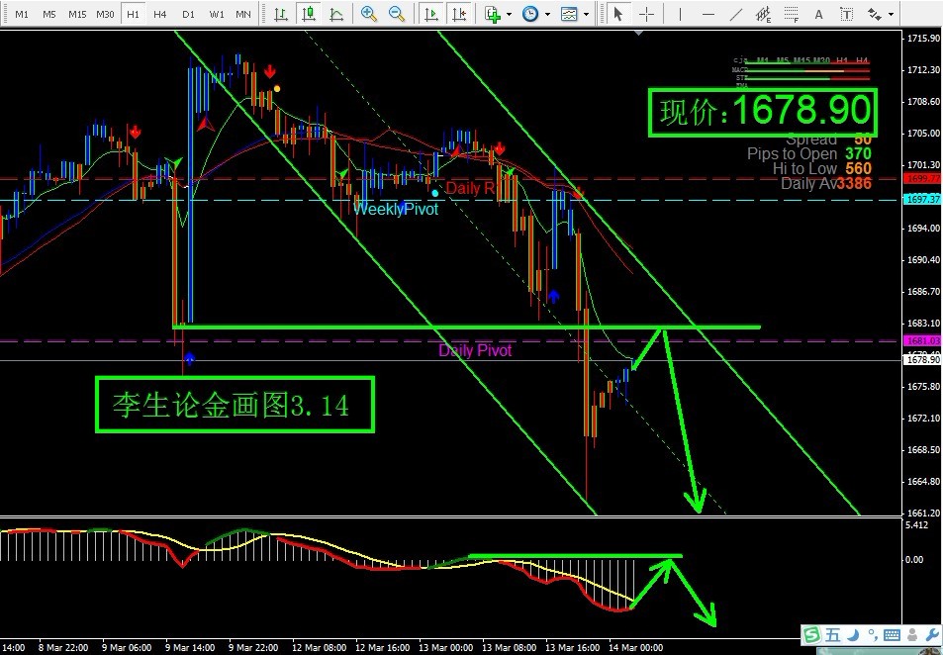The height and width of the screenshot is (655, 943).
Task: Enable chart auto scroll
Action: coord(430,14)
